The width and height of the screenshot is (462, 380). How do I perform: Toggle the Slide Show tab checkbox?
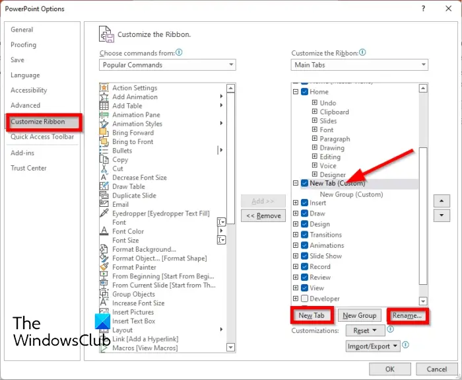point(305,256)
